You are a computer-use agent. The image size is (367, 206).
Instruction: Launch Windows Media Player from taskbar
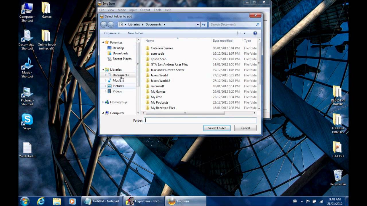[x=72, y=201]
